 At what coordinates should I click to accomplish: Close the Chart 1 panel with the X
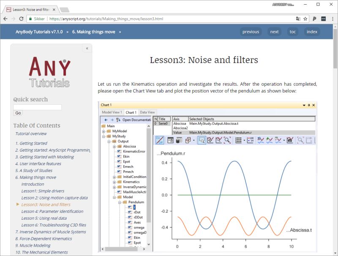click(313, 105)
